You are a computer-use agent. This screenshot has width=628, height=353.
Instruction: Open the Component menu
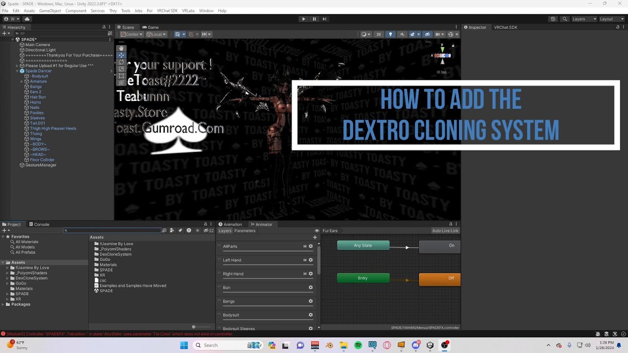pyautogui.click(x=76, y=11)
